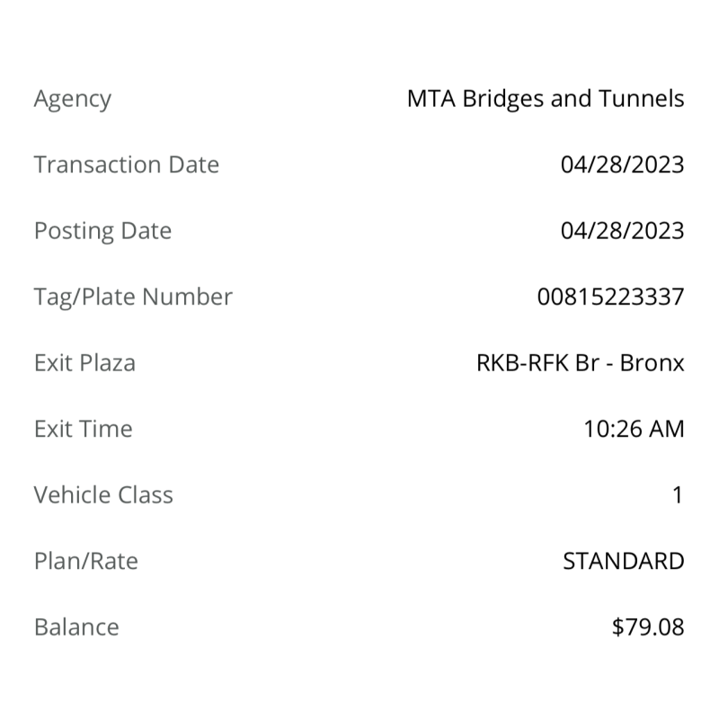
Task: Select tag number 00815223337
Action: [611, 297]
